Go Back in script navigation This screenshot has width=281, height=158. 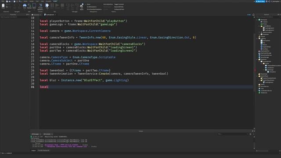tap(14, 6)
